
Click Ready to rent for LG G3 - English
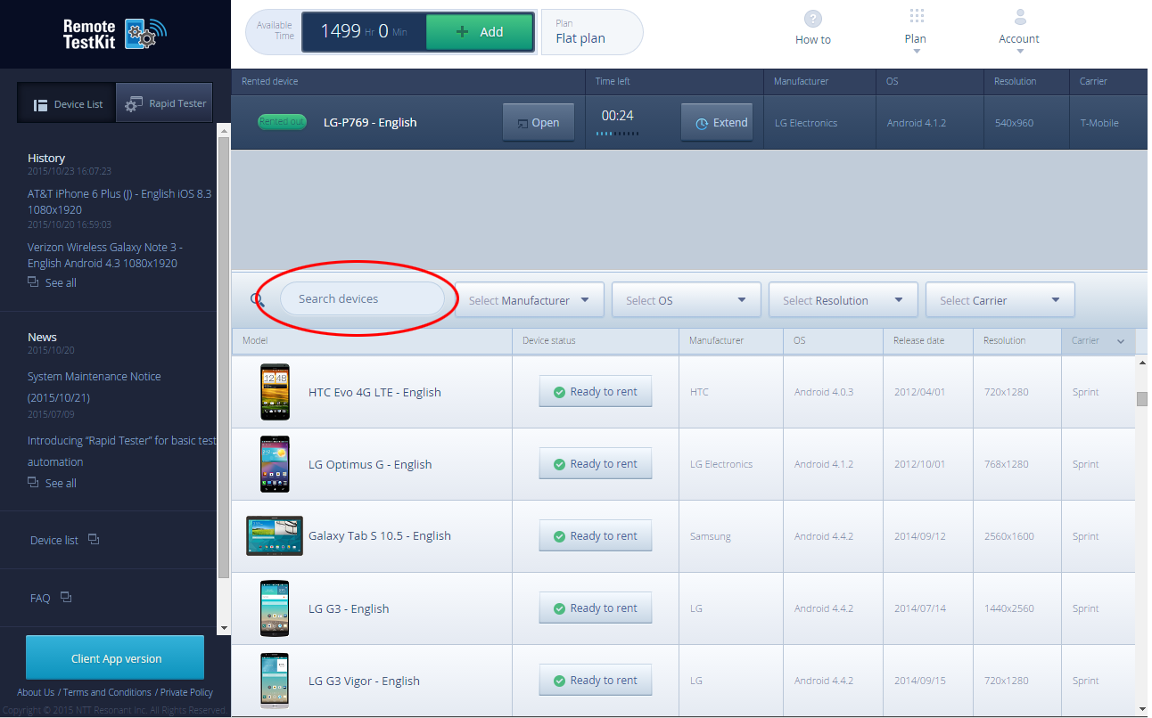[x=596, y=608]
